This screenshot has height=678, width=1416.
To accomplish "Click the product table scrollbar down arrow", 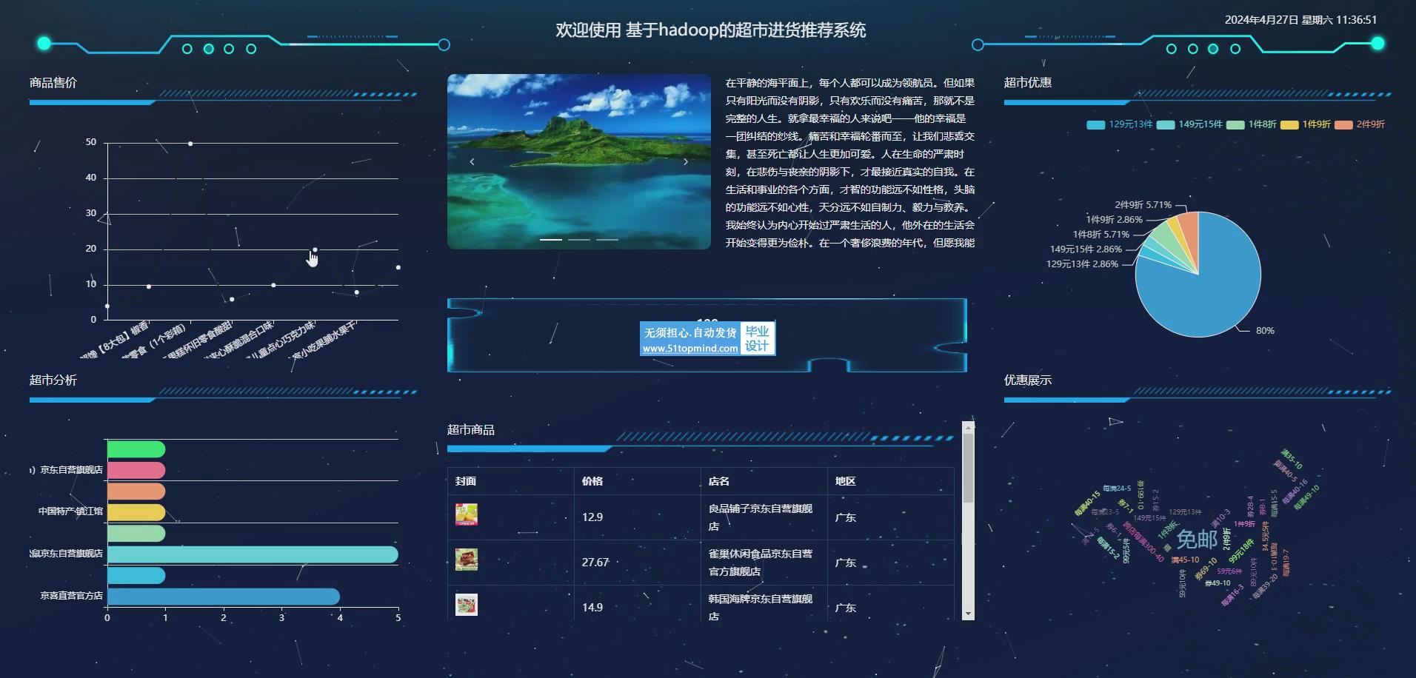I will [x=968, y=614].
